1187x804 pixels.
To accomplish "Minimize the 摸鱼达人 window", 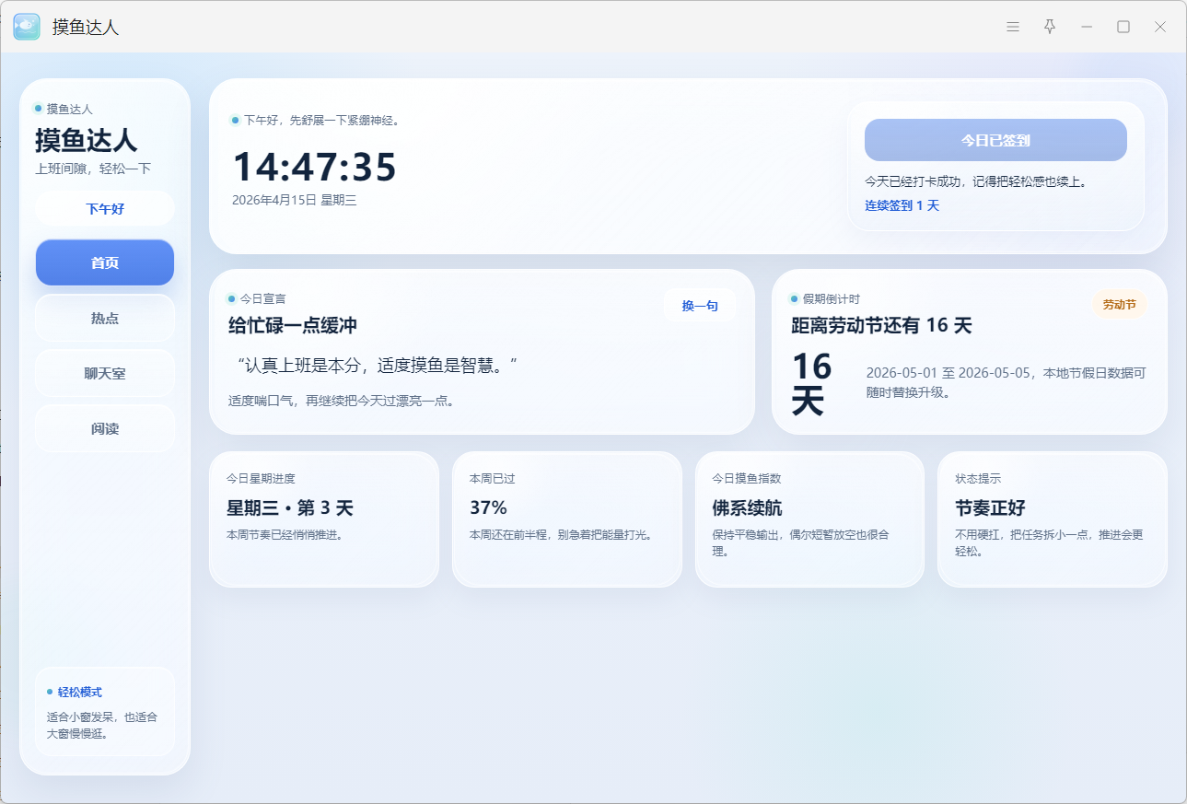I will (x=1087, y=27).
